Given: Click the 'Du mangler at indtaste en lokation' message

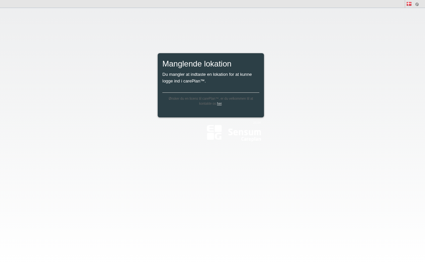Looking at the screenshot, I should (207, 78).
